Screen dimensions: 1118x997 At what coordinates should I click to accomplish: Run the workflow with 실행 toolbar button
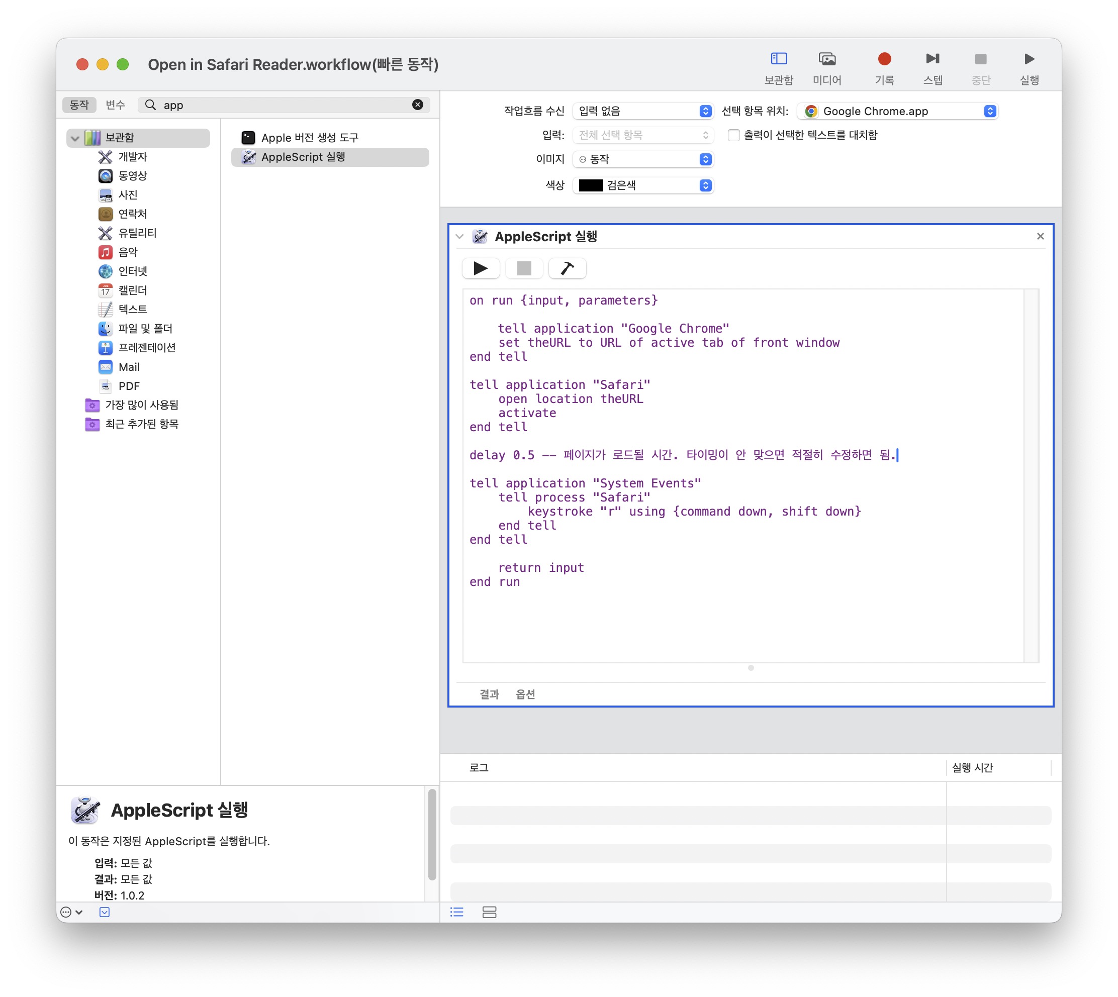pos(1029,59)
